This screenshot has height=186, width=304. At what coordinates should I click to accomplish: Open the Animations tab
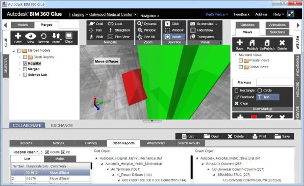[x=277, y=25]
